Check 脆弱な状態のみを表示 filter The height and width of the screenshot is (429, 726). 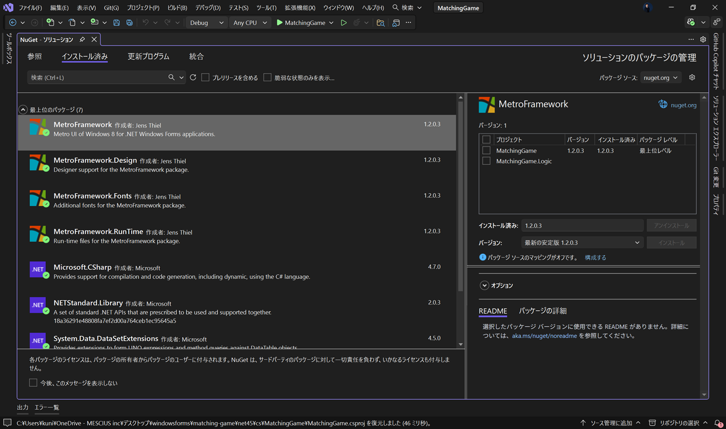(x=267, y=77)
